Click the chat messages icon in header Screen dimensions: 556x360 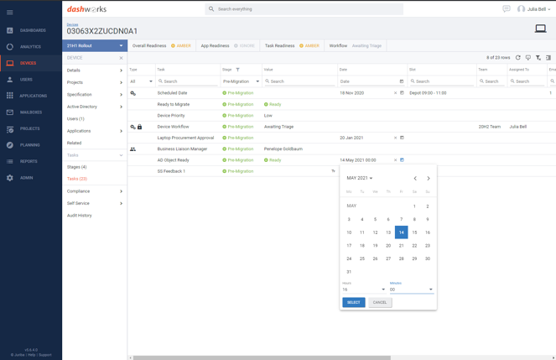[x=506, y=9]
